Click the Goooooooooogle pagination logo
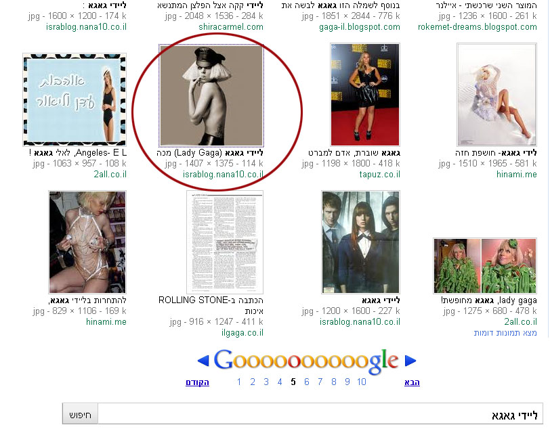Viewport: 550px width, 429px height. pos(306,361)
